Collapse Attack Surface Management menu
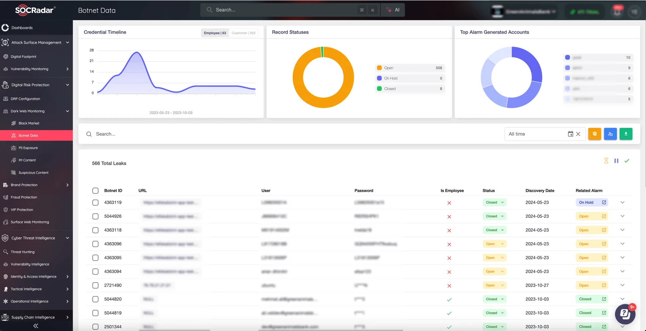This screenshot has height=331, width=646. click(x=67, y=42)
